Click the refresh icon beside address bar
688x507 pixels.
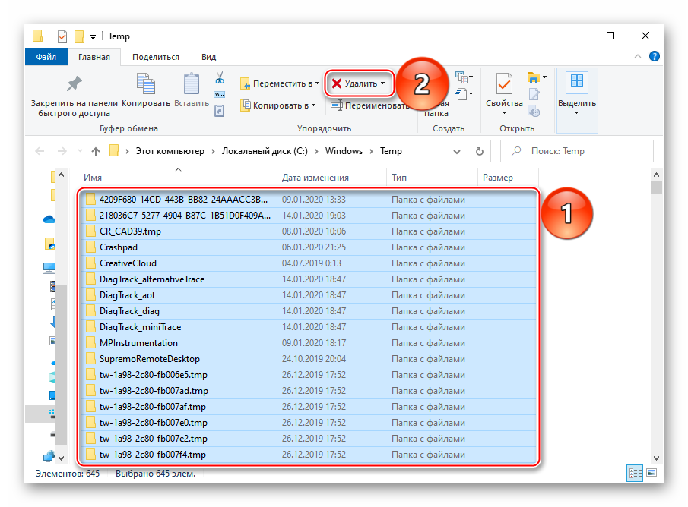tap(480, 151)
